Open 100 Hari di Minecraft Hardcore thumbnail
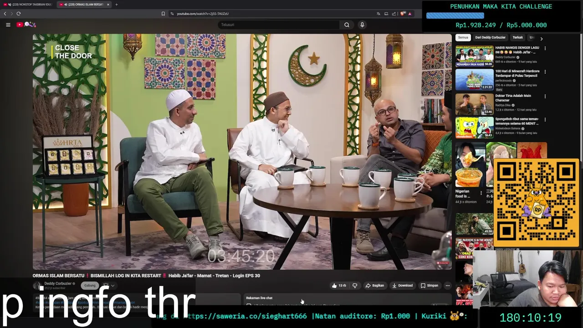Screen dimensions: 583x328 [474, 80]
